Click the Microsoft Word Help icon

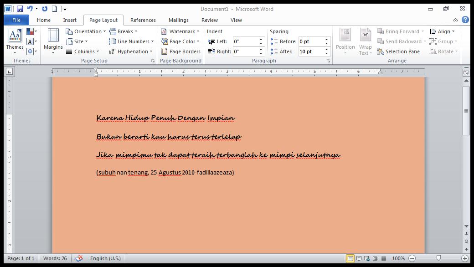coord(465,20)
